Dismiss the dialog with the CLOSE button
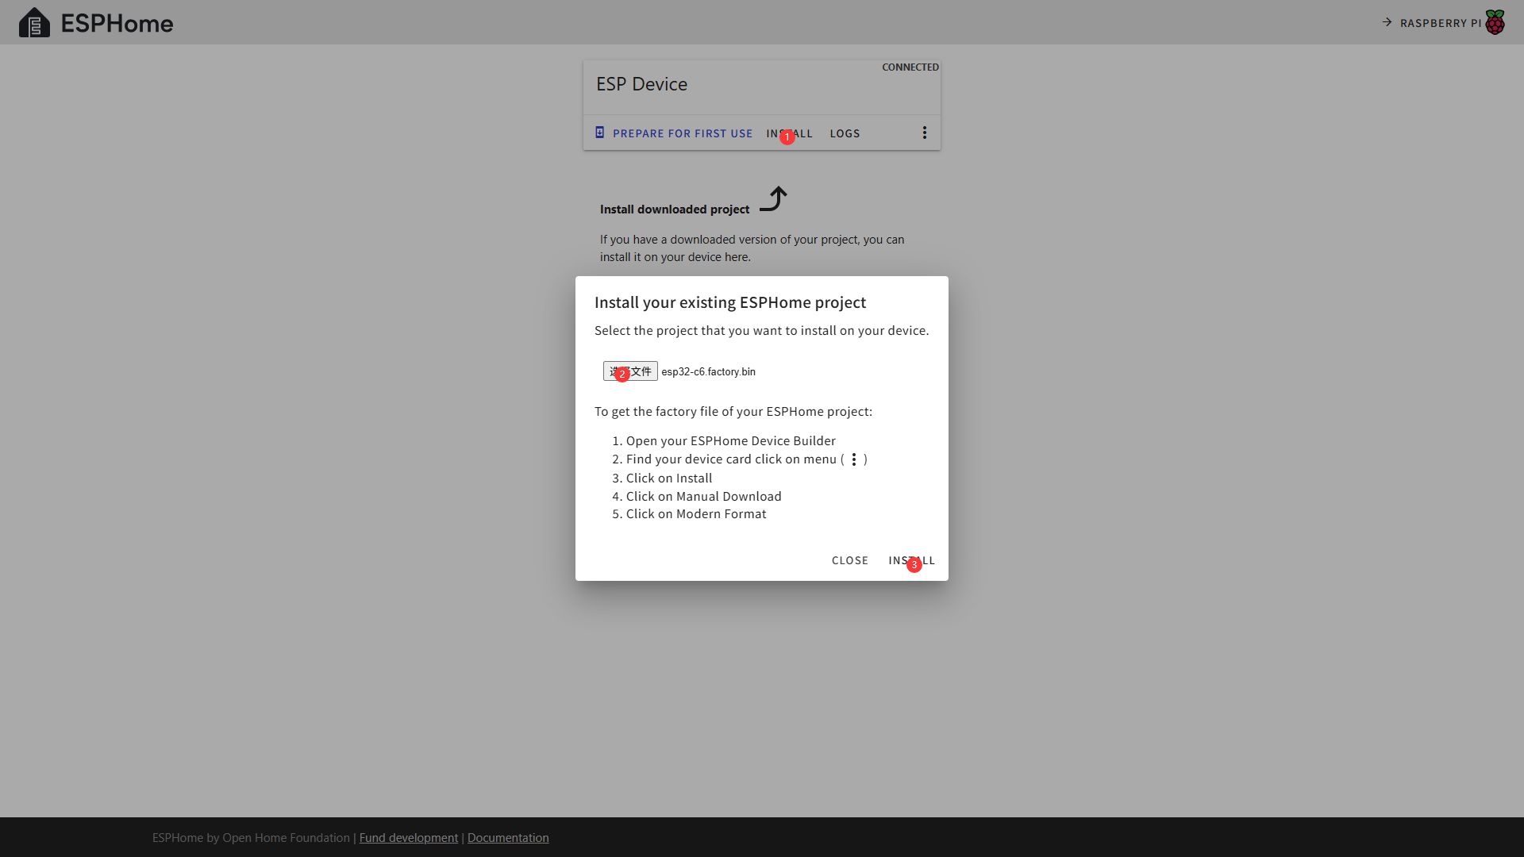This screenshot has height=857, width=1524. 849,560
